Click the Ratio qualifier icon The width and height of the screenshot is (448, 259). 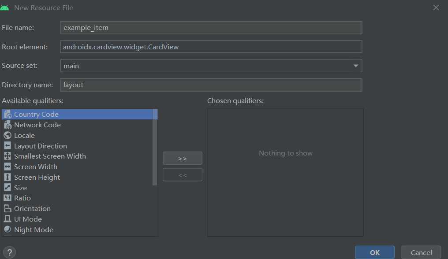(x=7, y=198)
